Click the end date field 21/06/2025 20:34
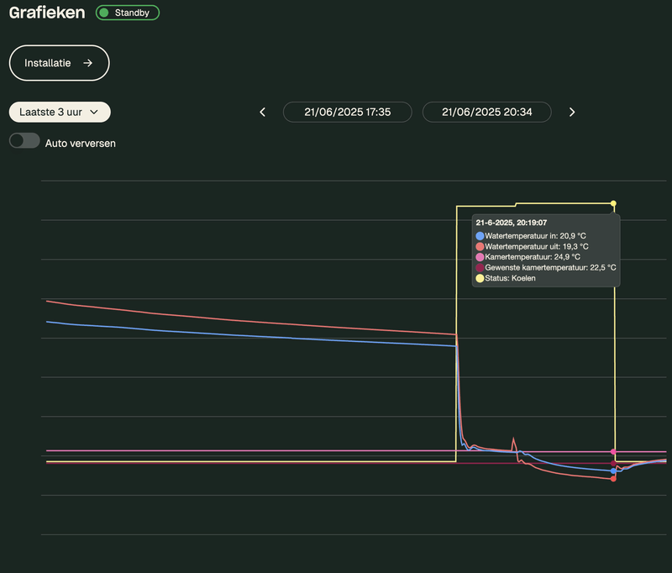672x573 pixels. click(486, 112)
